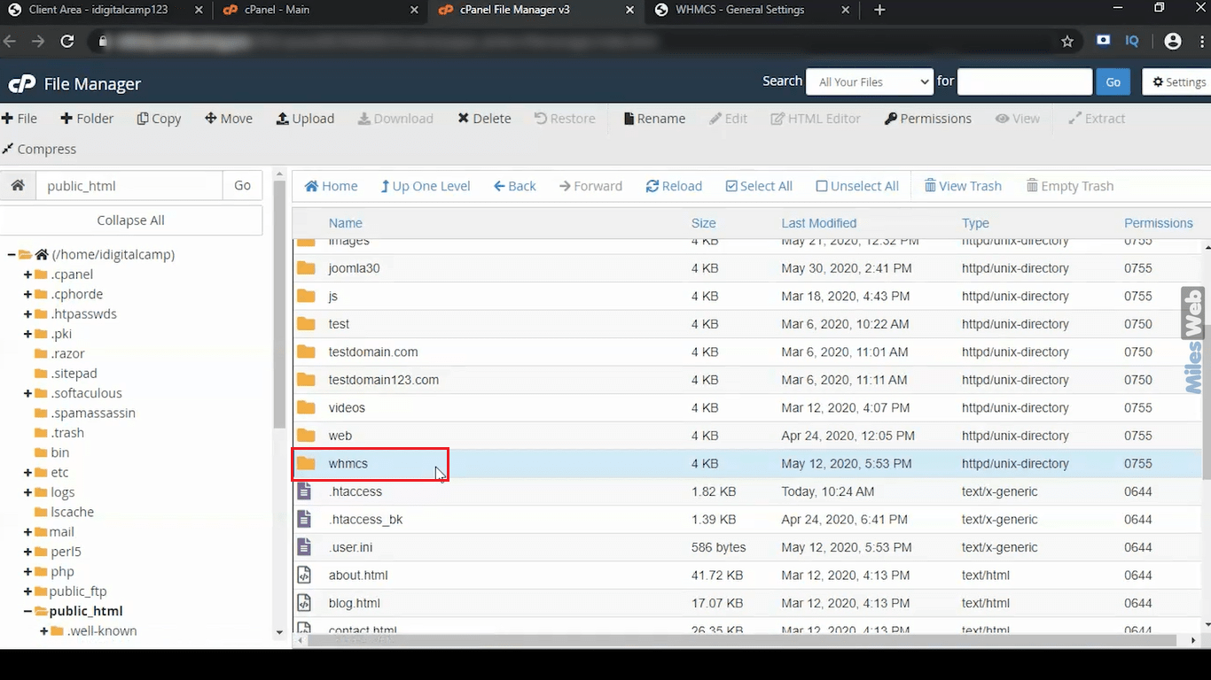Viewport: 1211px width, 680px height.
Task: Expand the .cphorde tree folder
Action: (x=27, y=294)
